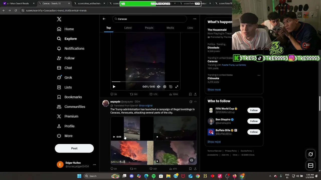Screen dimensions: 321x180
Task: Open Profile in sidebar
Action: click(66, 126)
